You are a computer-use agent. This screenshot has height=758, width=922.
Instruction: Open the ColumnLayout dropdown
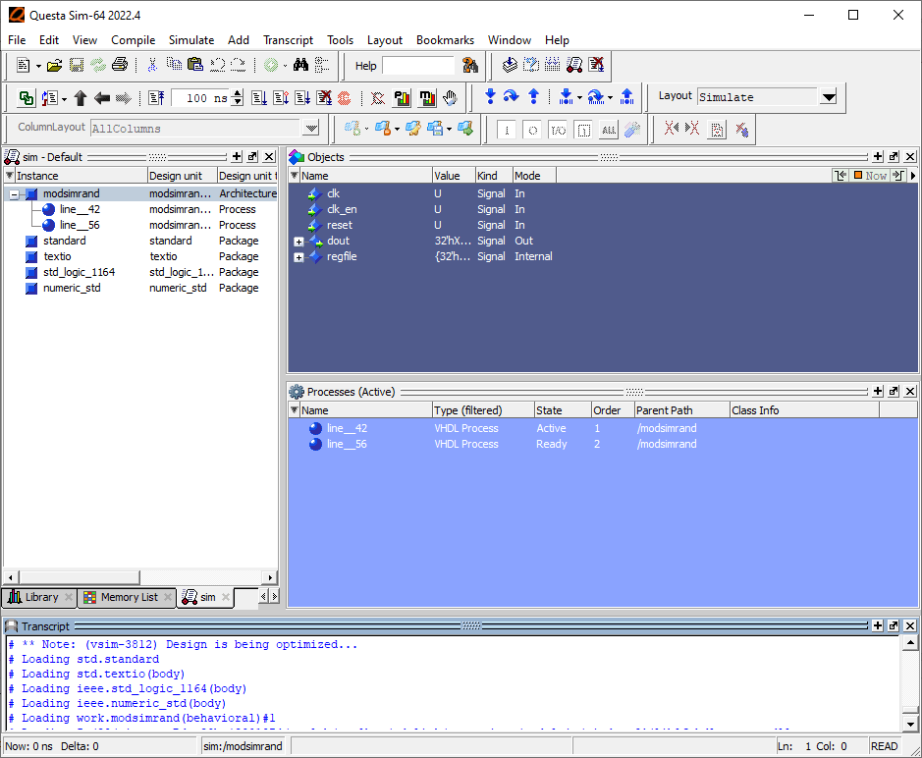311,129
